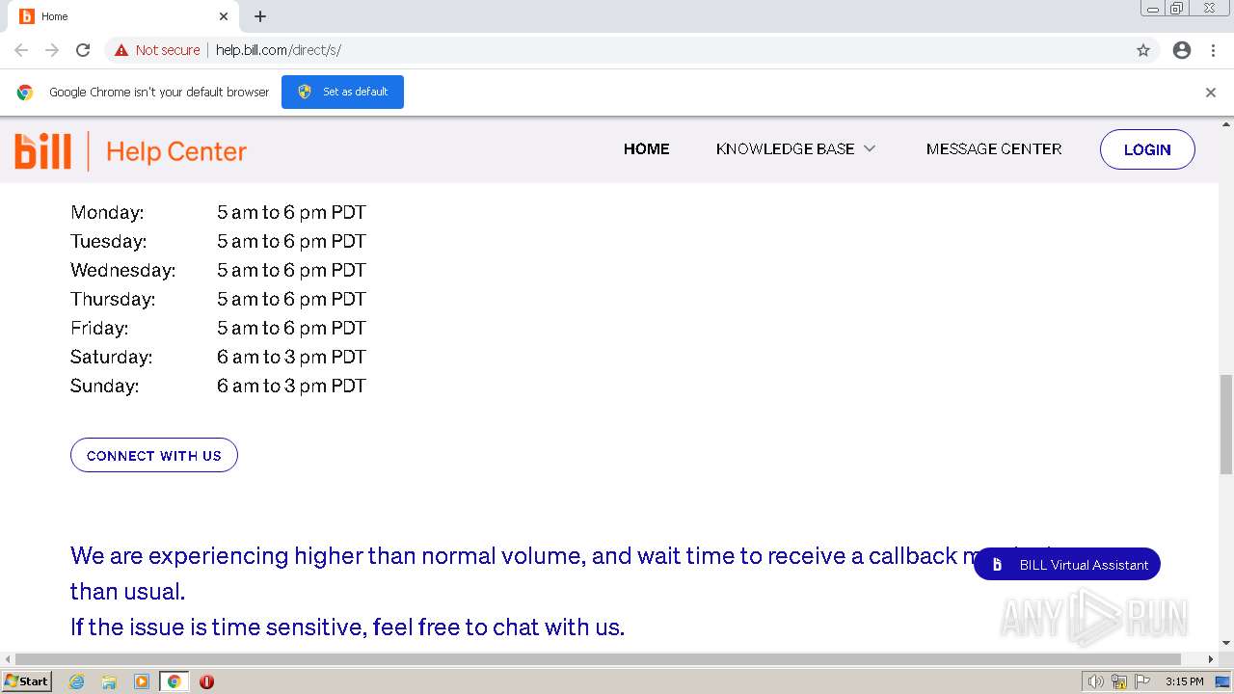The width and height of the screenshot is (1234, 694).
Task: Expand the KNOWLEDGE BASE dropdown menu
Action: [x=795, y=148]
